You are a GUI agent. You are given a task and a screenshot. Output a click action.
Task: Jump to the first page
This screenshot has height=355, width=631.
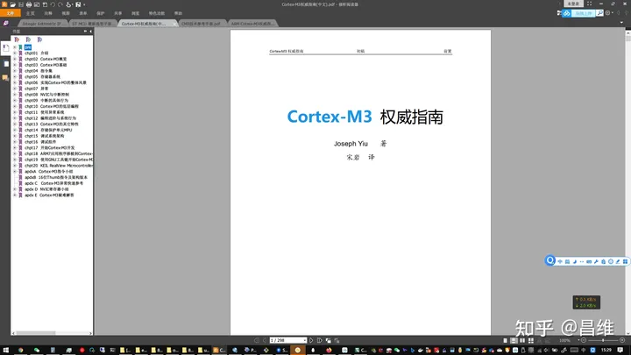pyautogui.click(x=256, y=340)
